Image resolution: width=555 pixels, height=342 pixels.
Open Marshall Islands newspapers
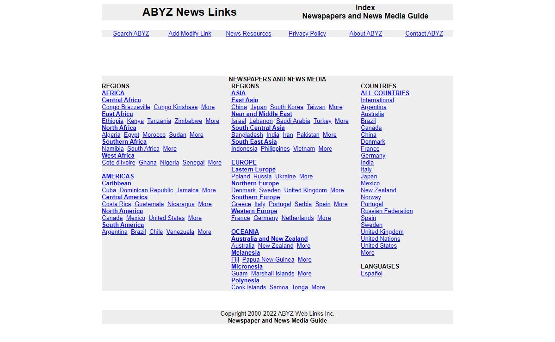click(x=272, y=273)
